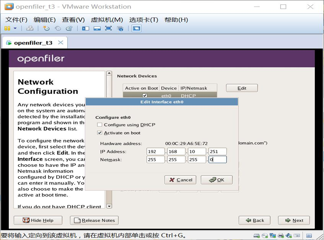
Task: Enable Configure using DHCP checkbox
Action: tap(100, 125)
